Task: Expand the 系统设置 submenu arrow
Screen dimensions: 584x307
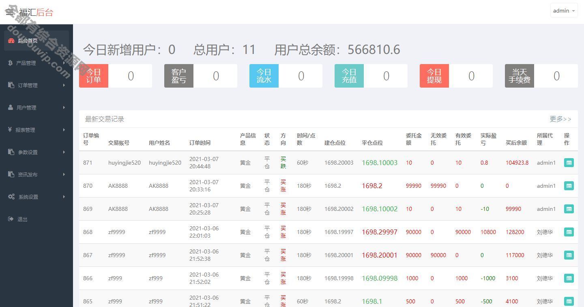Action: pos(64,197)
